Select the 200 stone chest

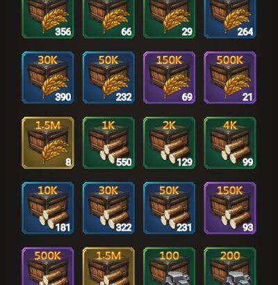[x=230, y=266]
